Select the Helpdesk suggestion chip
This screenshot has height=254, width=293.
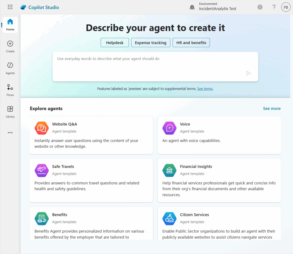115,43
